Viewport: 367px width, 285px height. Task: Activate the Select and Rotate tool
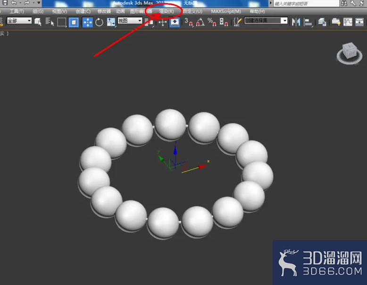click(99, 22)
